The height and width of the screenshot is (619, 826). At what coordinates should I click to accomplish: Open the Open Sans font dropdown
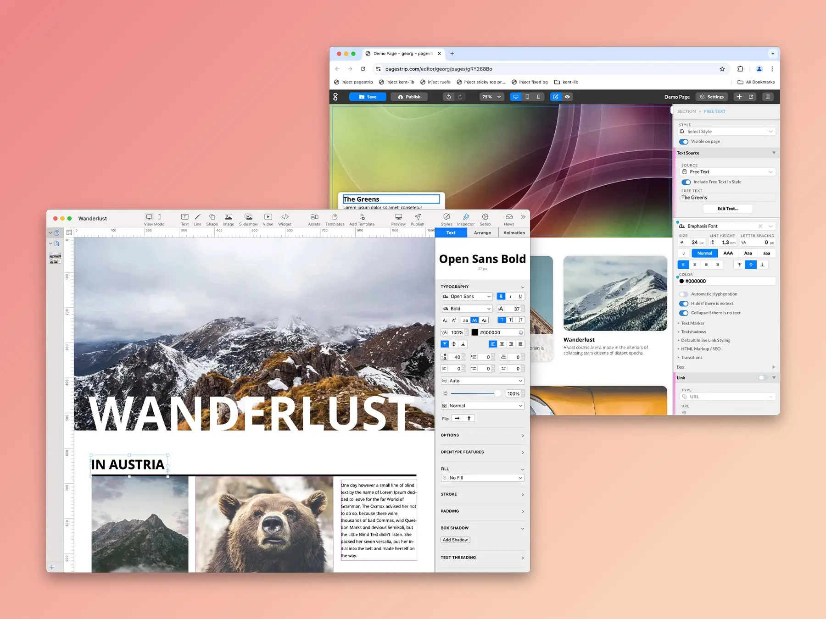(x=467, y=297)
